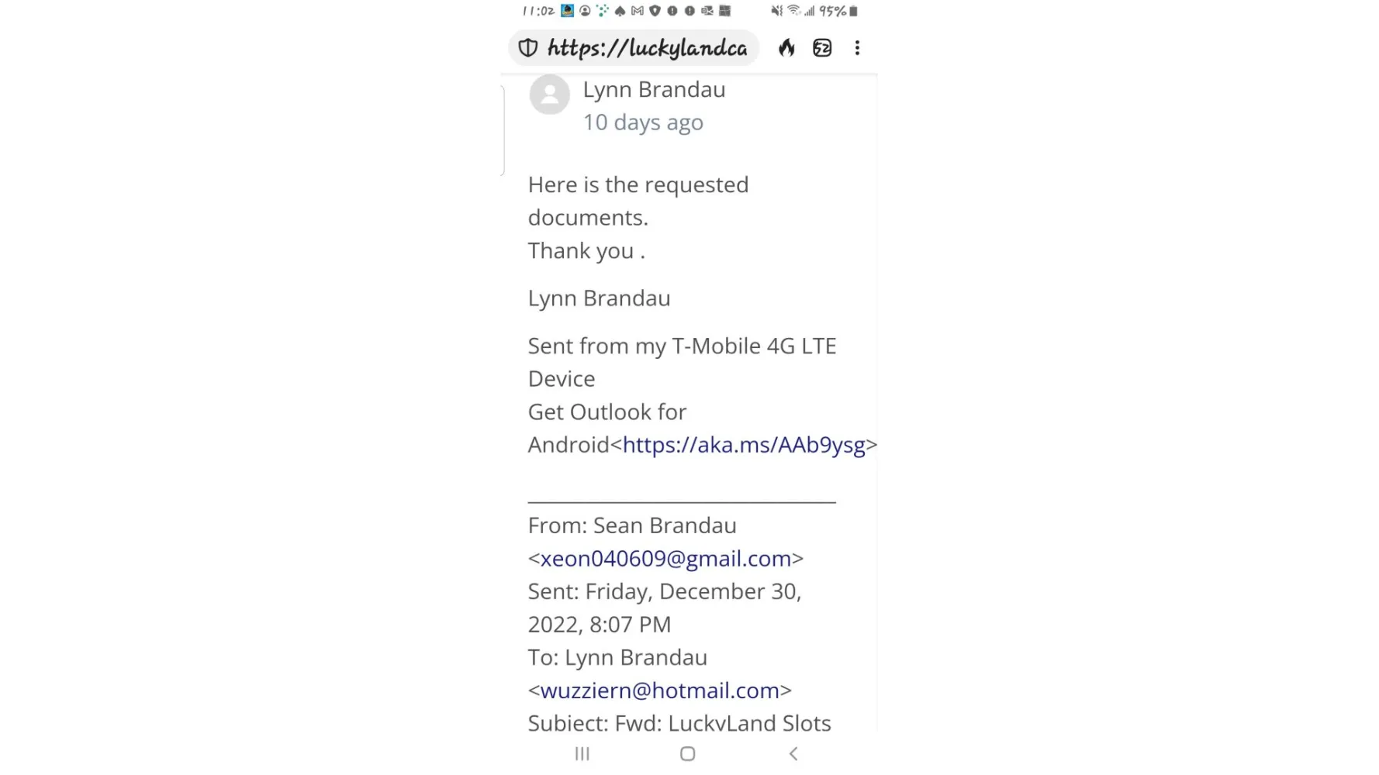Tap the '10 days ago' timestamp

[643, 122]
